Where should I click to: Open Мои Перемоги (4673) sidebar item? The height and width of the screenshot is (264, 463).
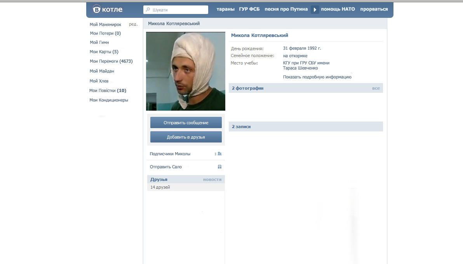coord(111,61)
